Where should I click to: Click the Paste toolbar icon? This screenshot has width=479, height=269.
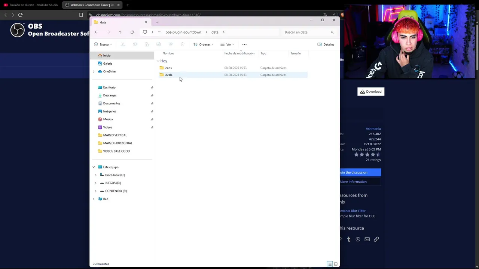pos(146,44)
